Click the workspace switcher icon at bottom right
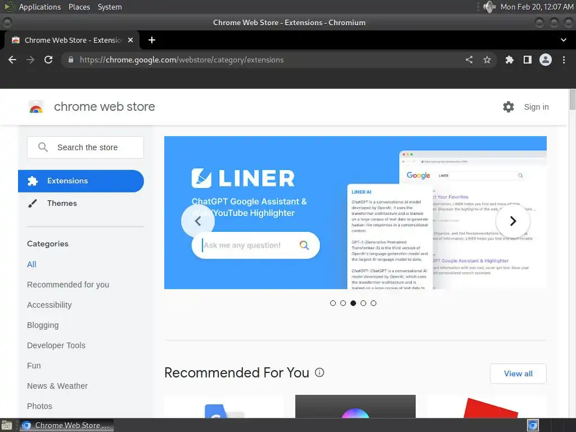The image size is (576, 432). pos(533,425)
